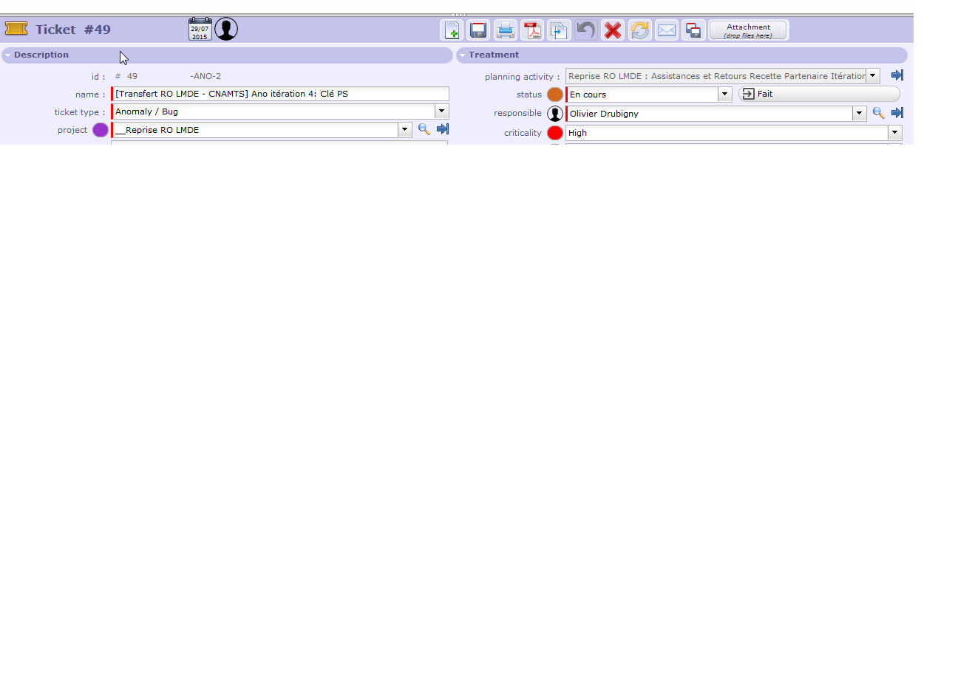
Task: Click the __Reprise RO LMDE project field
Action: [255, 130]
